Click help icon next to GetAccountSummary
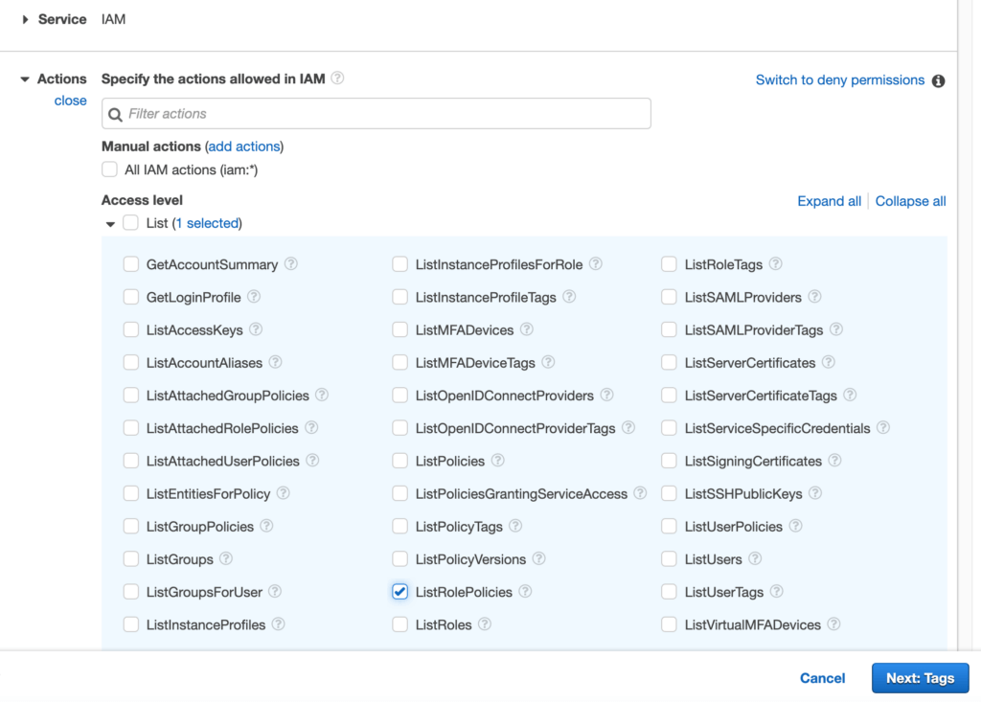 pyautogui.click(x=291, y=264)
